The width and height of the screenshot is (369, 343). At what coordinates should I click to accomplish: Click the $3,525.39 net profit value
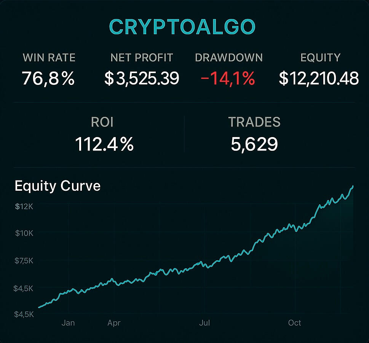tap(142, 78)
